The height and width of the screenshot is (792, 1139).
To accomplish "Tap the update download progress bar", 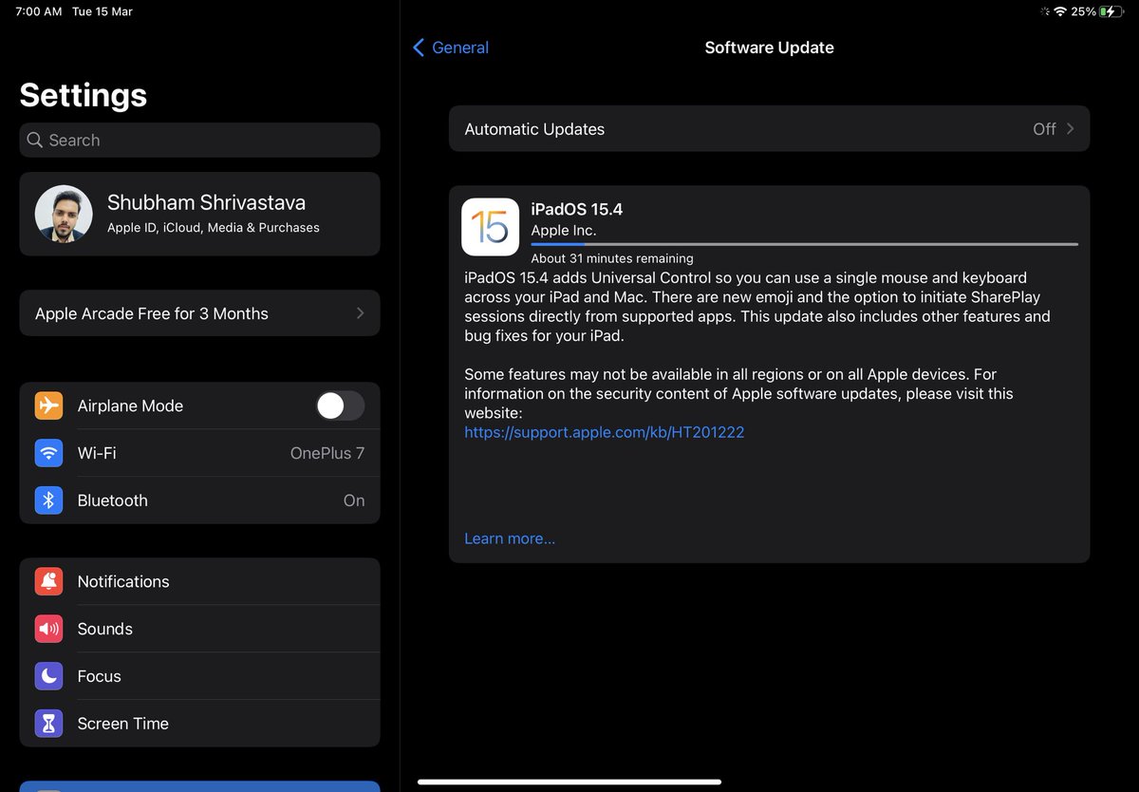I will point(804,244).
